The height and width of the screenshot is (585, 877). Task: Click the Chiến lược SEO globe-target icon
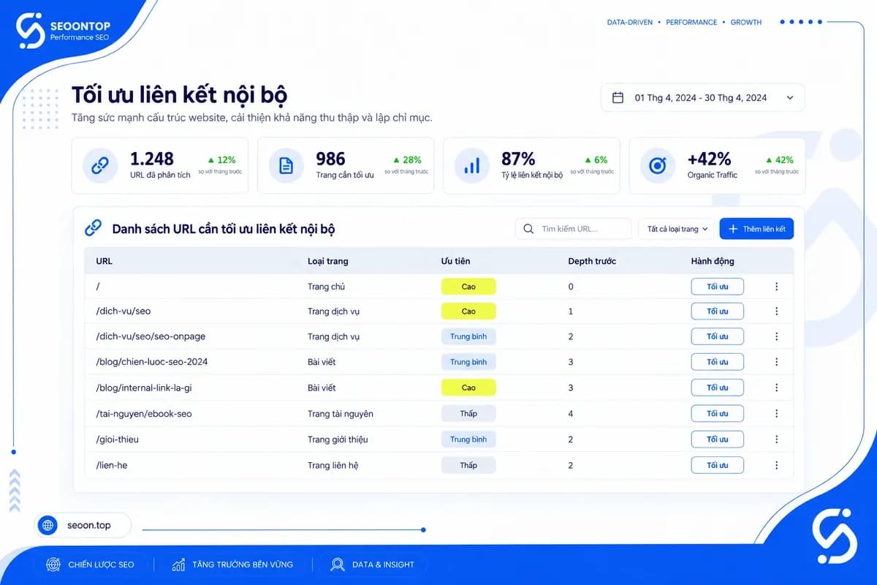point(53,565)
